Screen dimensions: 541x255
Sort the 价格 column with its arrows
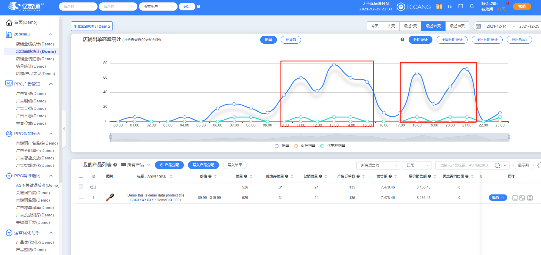(x=215, y=176)
